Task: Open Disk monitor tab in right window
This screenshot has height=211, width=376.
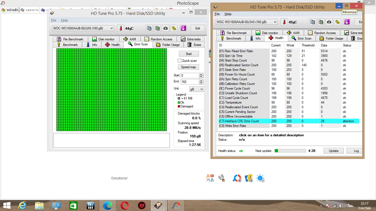Action: pyautogui.click(x=267, y=33)
